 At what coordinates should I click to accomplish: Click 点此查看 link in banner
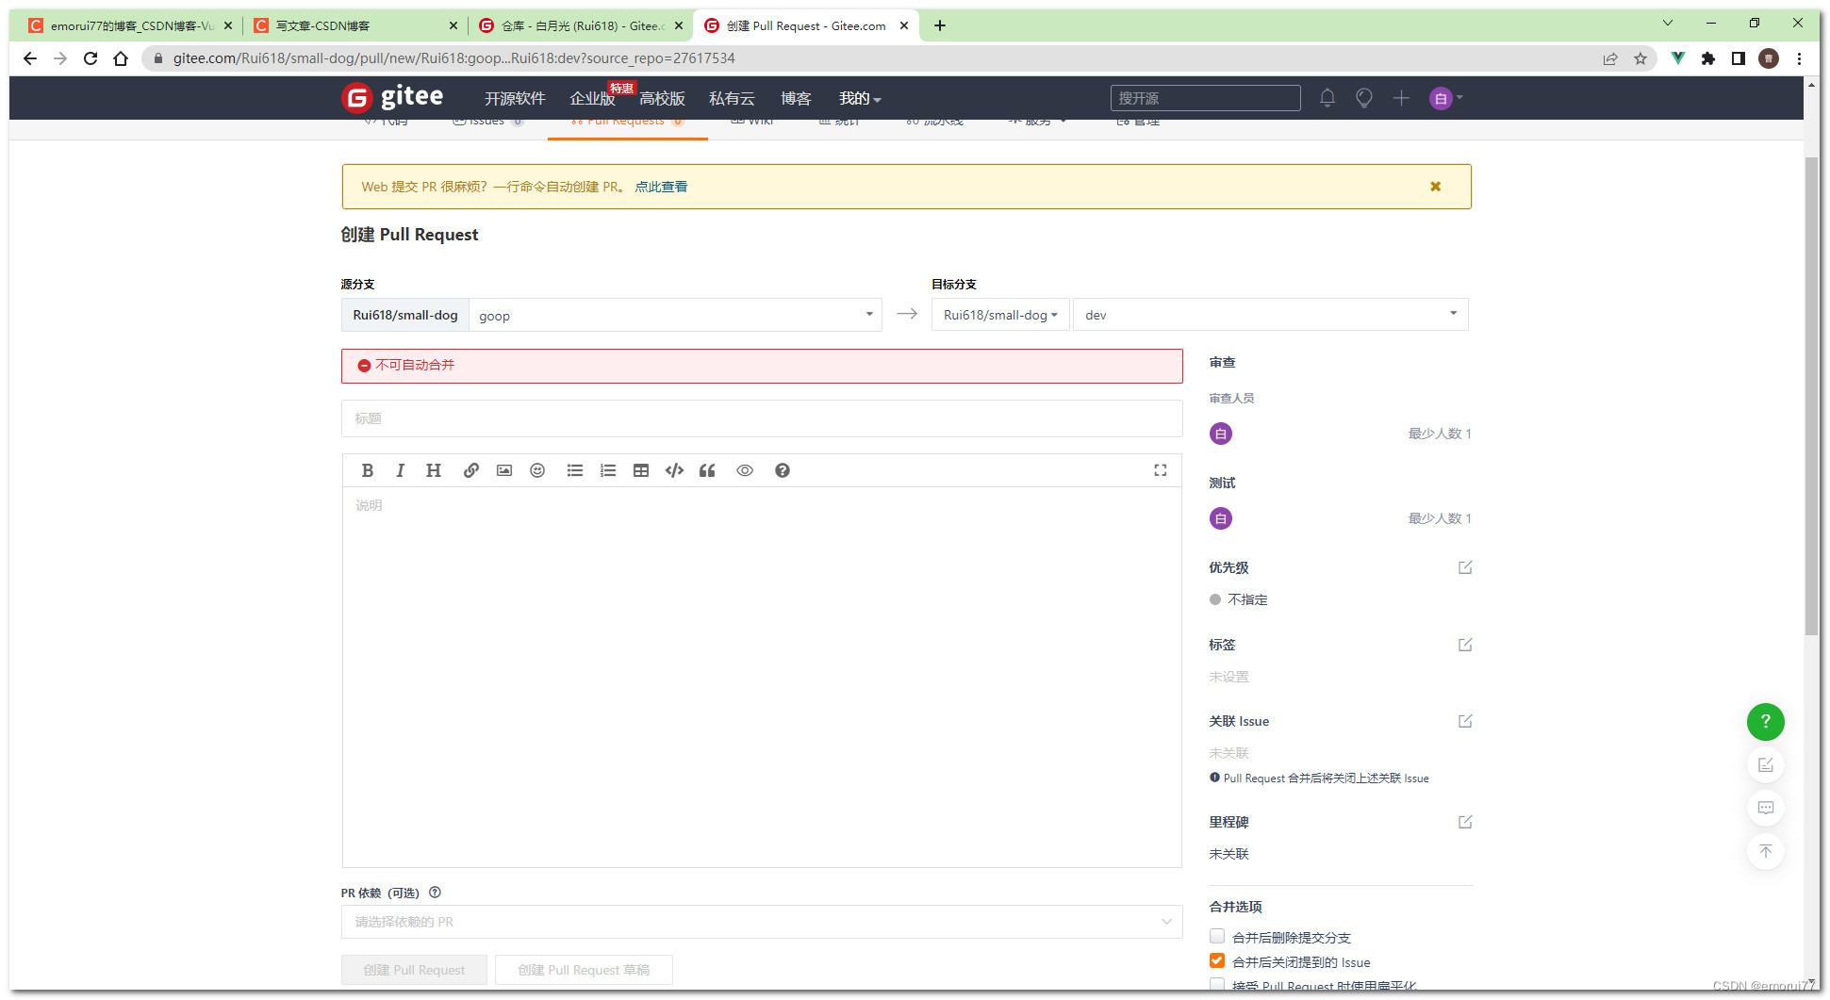tap(661, 187)
